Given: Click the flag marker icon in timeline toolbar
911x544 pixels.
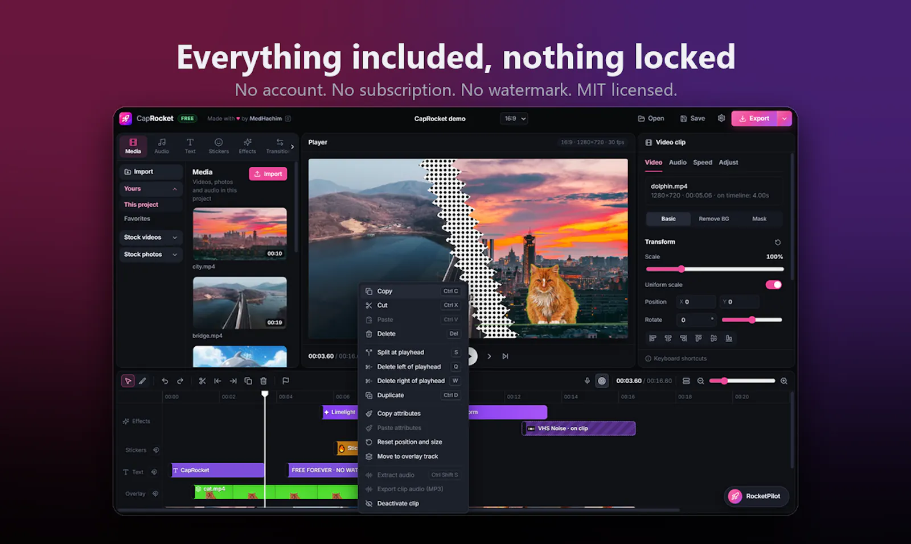Looking at the screenshot, I should point(286,381).
